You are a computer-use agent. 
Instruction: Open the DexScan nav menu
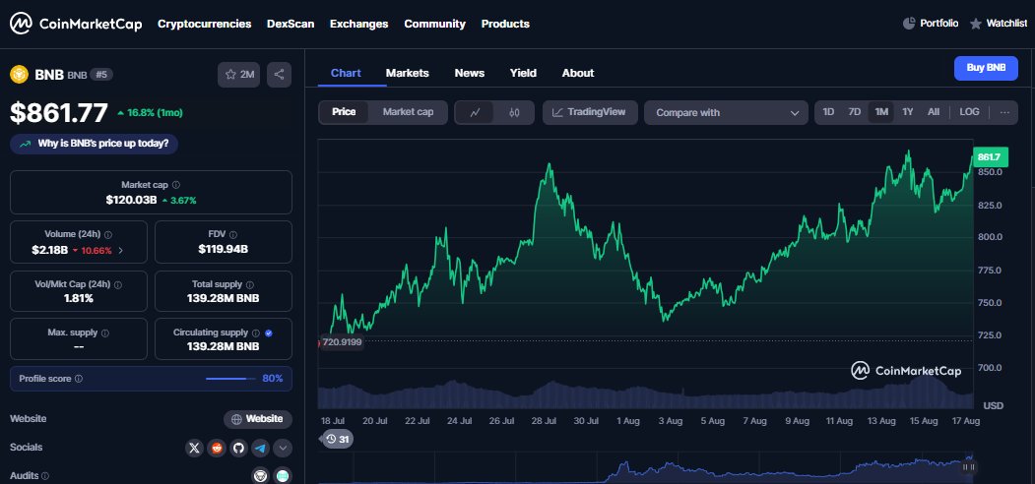[291, 24]
